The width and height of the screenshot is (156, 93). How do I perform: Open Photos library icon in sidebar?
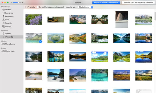[3, 10]
